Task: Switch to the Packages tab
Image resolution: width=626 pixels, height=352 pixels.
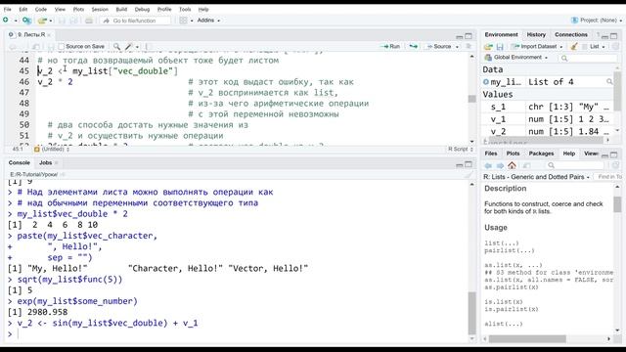Action: click(x=541, y=154)
